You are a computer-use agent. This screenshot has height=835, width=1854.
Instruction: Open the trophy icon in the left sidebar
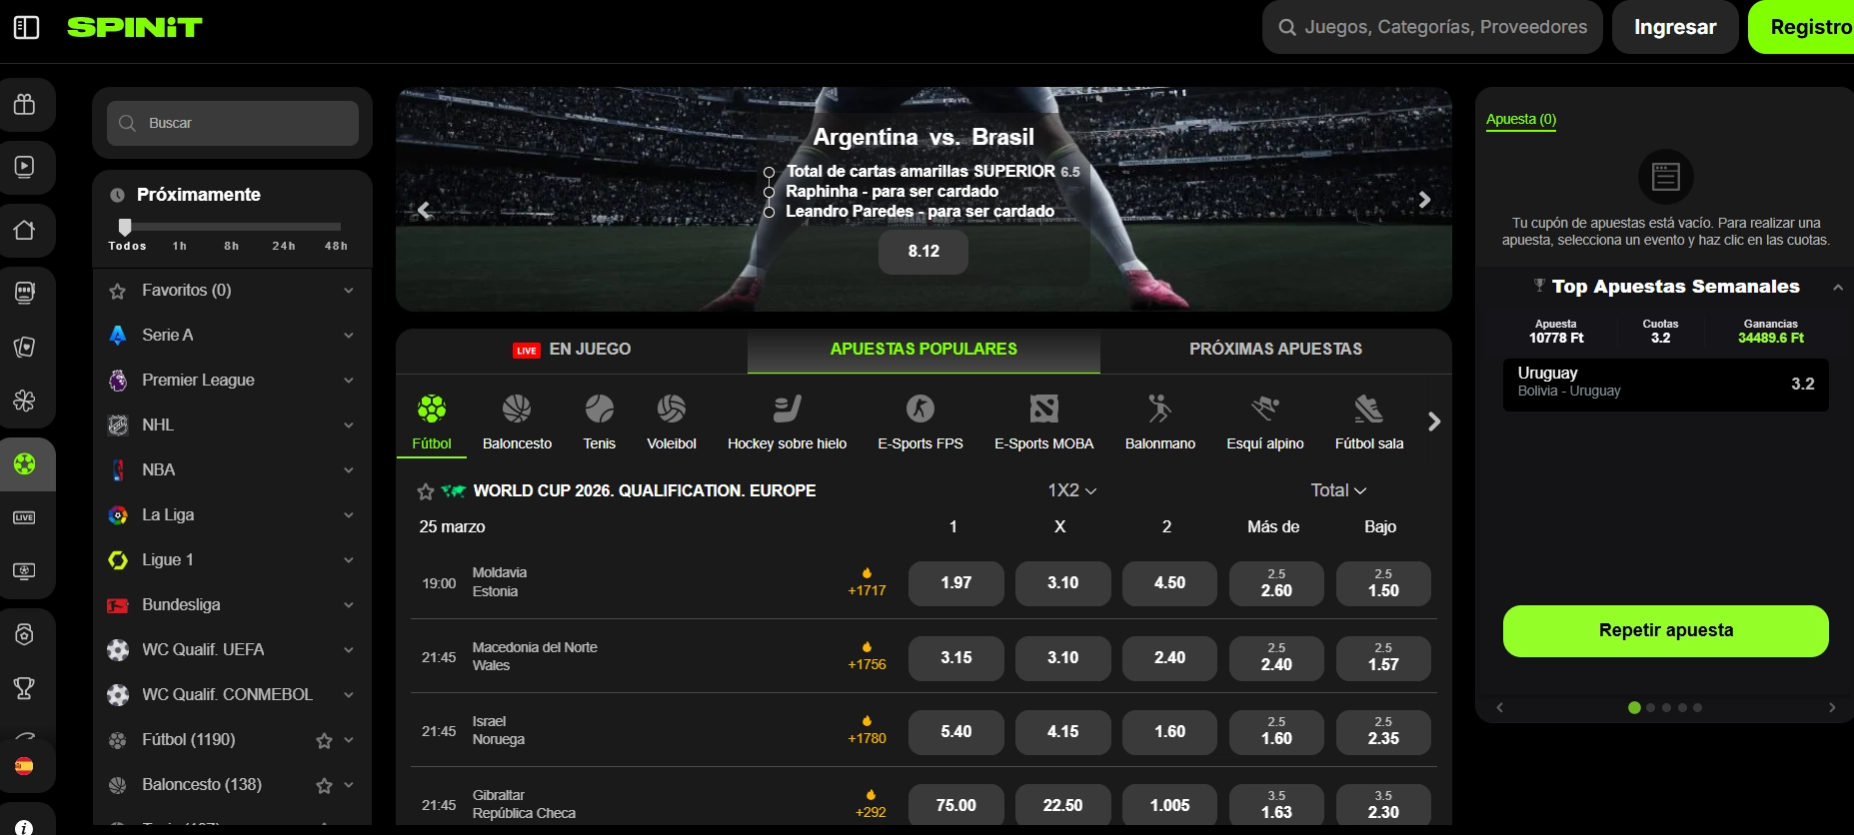coord(25,687)
